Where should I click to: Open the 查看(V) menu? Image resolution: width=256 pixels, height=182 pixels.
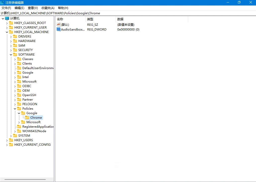click(x=33, y=8)
